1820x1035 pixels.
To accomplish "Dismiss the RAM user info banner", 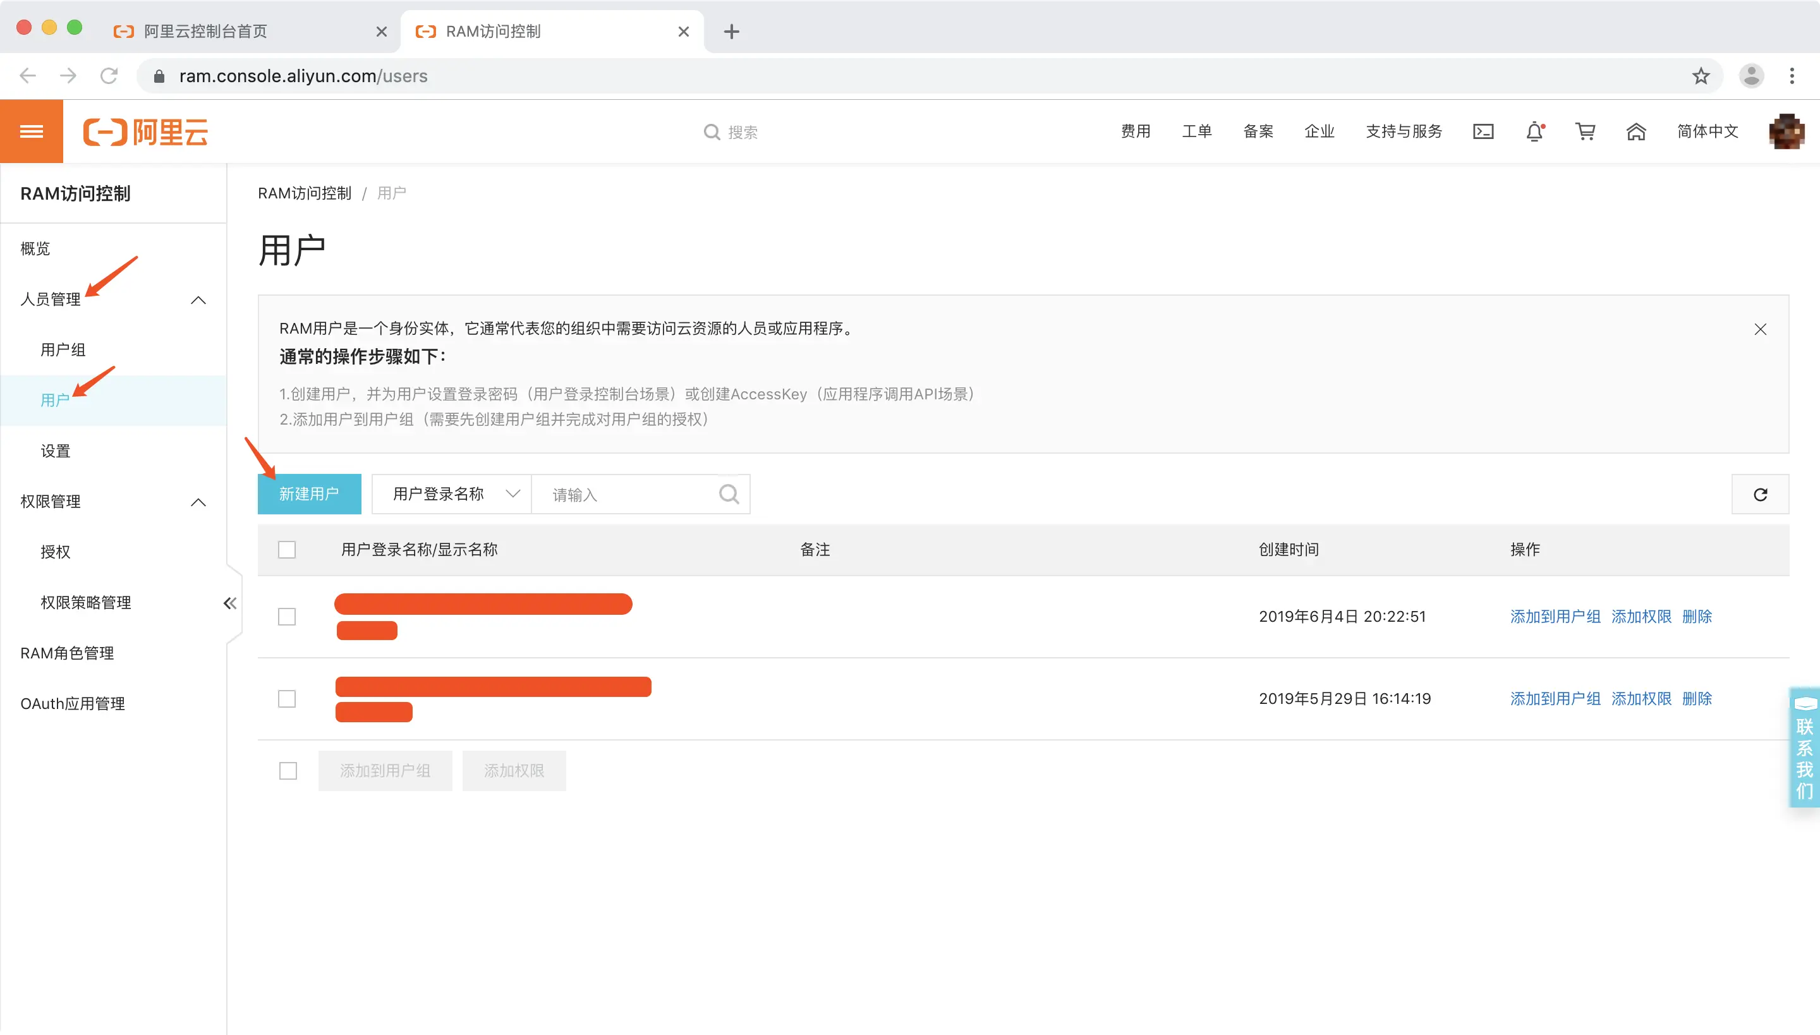I will [1759, 329].
